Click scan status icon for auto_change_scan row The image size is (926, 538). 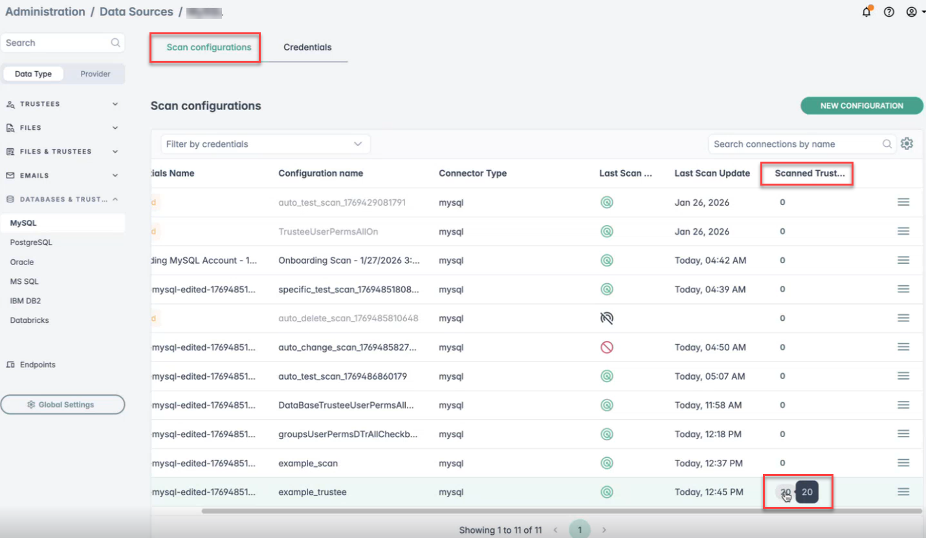click(x=606, y=347)
